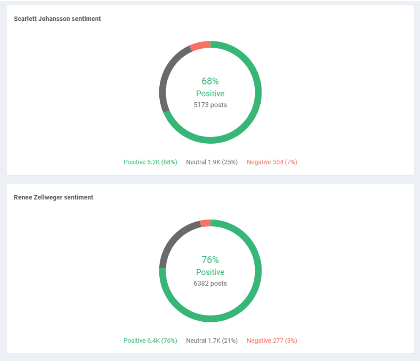Click the Renee Zellweger sentiment title
420x361 pixels.
[x=53, y=197]
